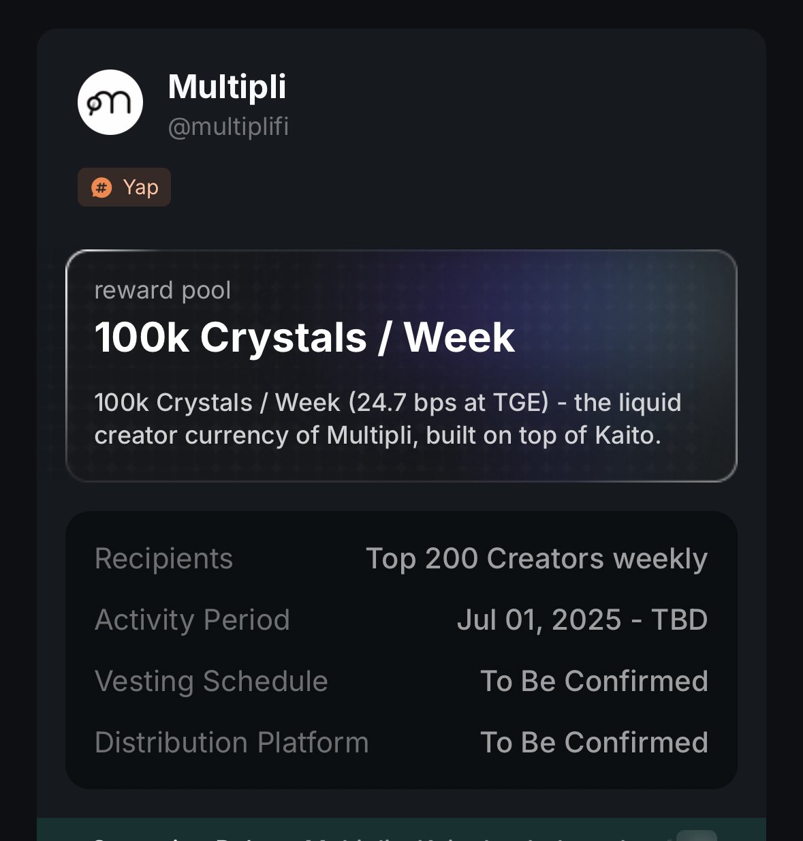Click the small gray button on the teal banner
Image resolution: width=803 pixels, height=841 pixels.
tap(696, 835)
